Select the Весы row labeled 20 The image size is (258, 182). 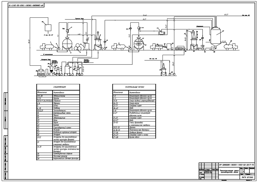click(58, 120)
